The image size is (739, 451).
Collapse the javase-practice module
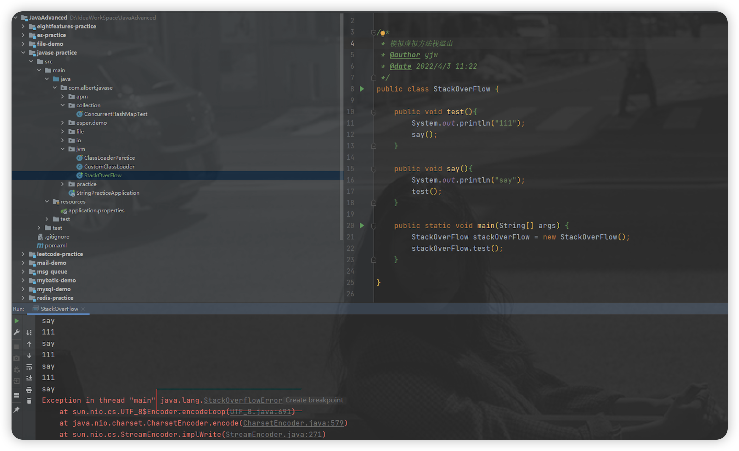point(23,53)
